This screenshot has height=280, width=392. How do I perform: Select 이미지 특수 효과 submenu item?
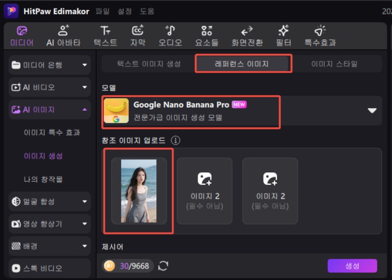click(x=52, y=132)
